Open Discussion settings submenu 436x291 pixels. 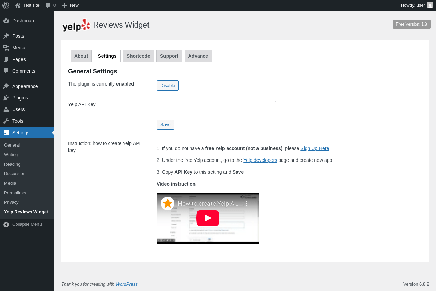tap(15, 173)
